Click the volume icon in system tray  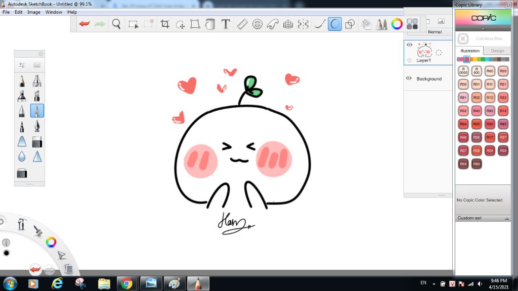tap(480, 284)
